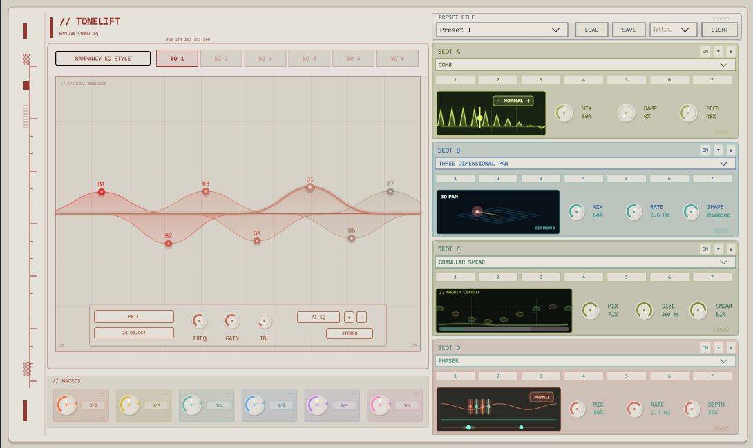
Task: Select the B7 band node on the EQ curve
Action: 390,191
